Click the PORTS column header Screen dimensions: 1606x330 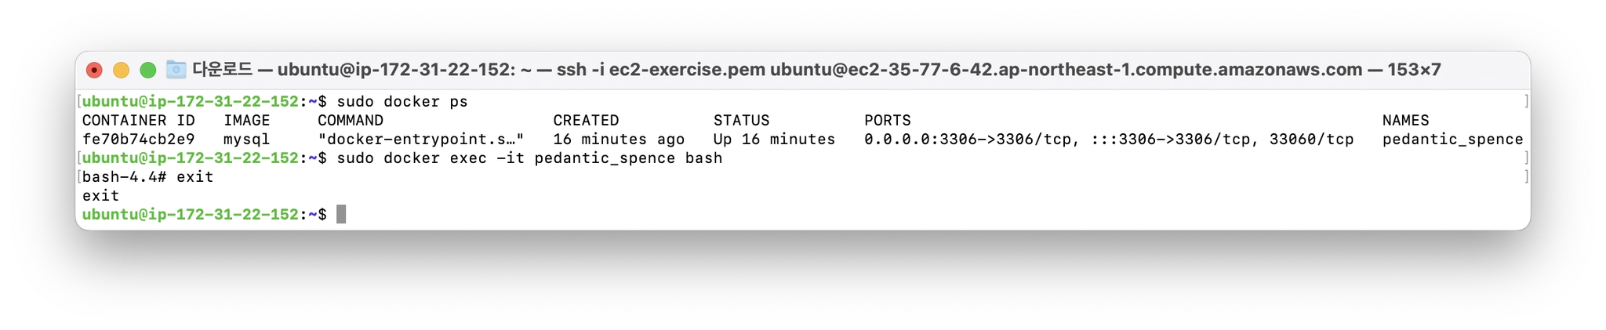pyautogui.click(x=887, y=121)
